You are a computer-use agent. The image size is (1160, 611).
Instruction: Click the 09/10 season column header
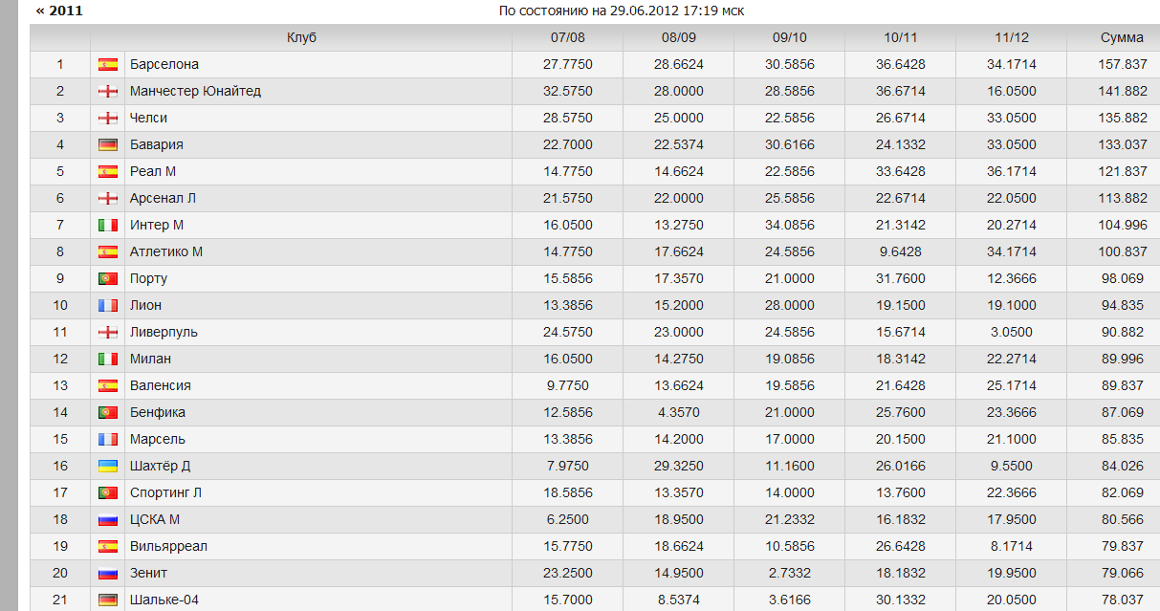[x=790, y=37]
